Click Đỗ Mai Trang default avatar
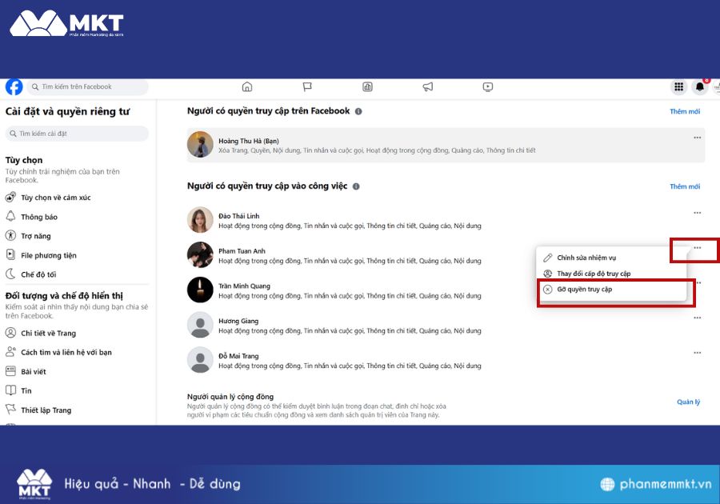 (x=200, y=359)
